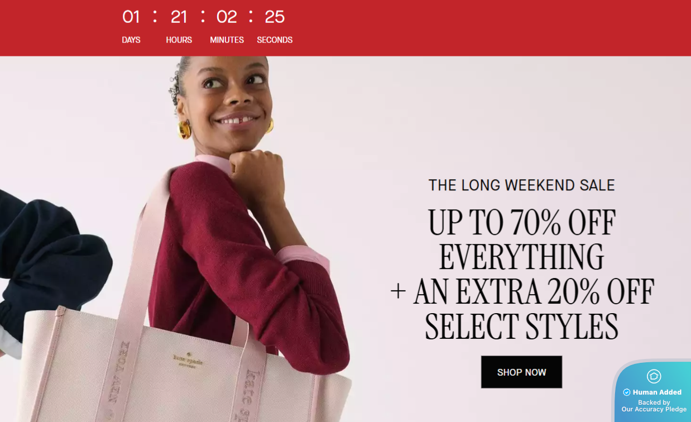Image resolution: width=691 pixels, height=422 pixels.
Task: Click the checkmark icon beside Human Added
Action: coord(626,392)
